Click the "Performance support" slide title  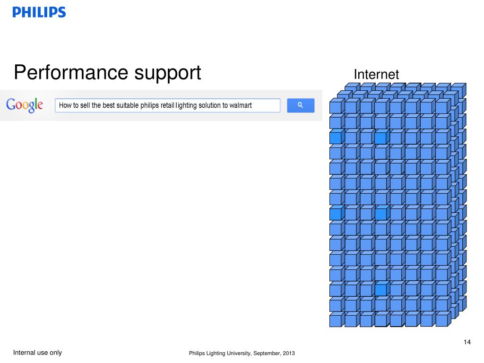pyautogui.click(x=107, y=72)
